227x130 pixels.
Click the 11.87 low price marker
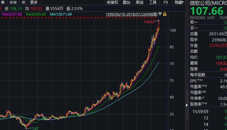34,128
